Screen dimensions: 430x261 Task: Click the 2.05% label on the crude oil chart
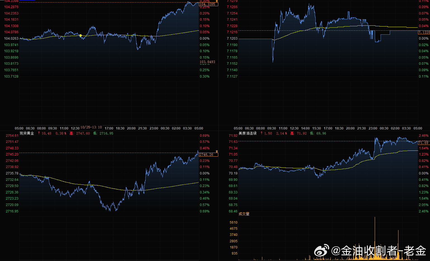pyautogui.click(x=424, y=205)
